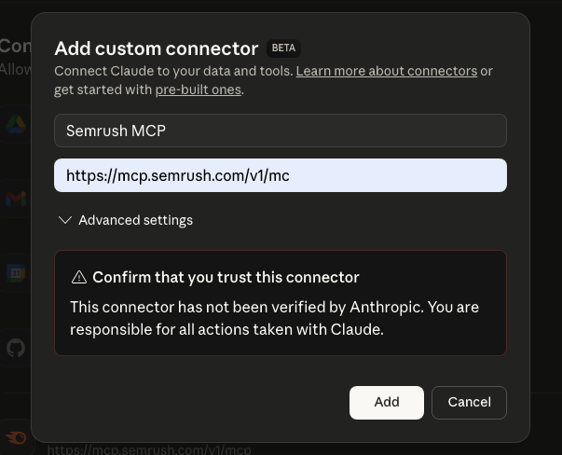Click the not verified by Anthropic message
Image resolution: width=562 pixels, height=455 pixels.
(274, 318)
